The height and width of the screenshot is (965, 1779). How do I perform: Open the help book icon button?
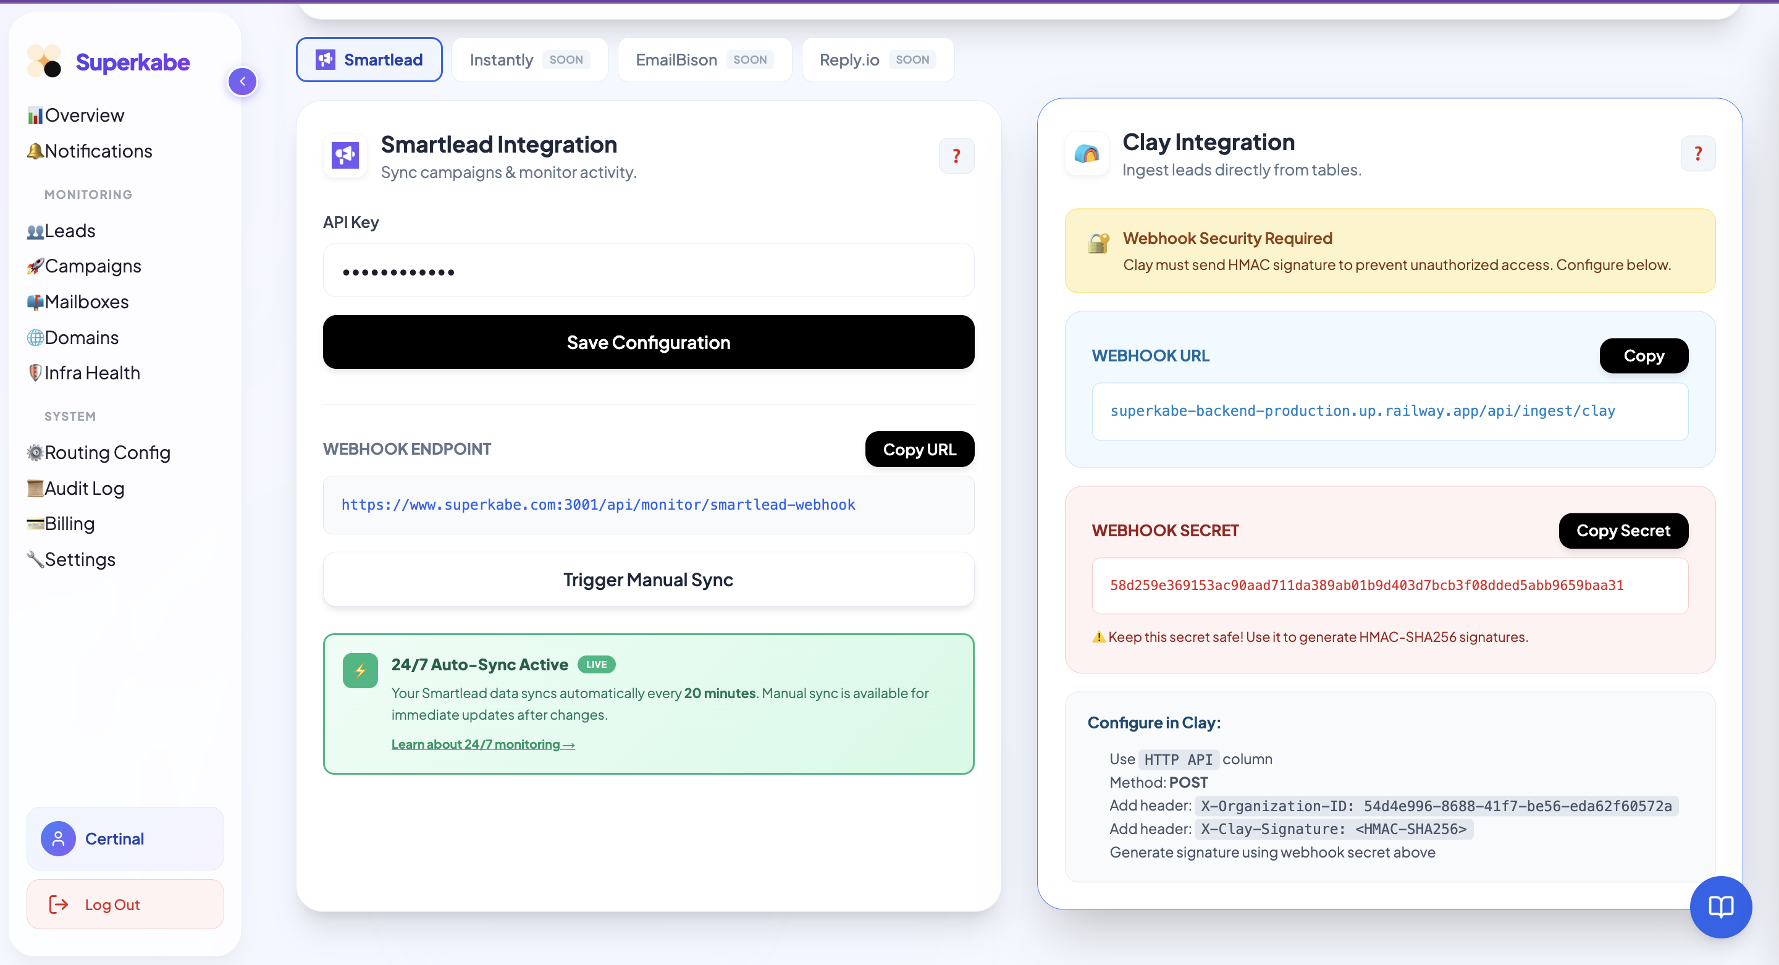1720,906
